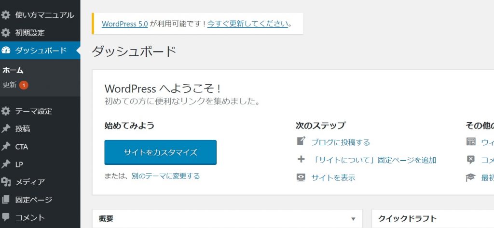
Task: Follow the 今すぐ更新してください link
Action: (247, 24)
